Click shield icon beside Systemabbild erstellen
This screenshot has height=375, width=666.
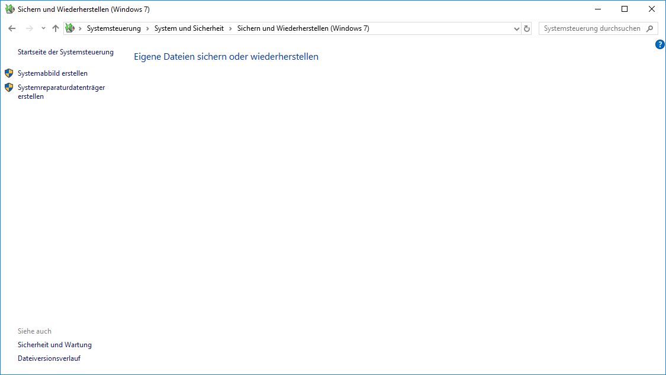tap(9, 73)
